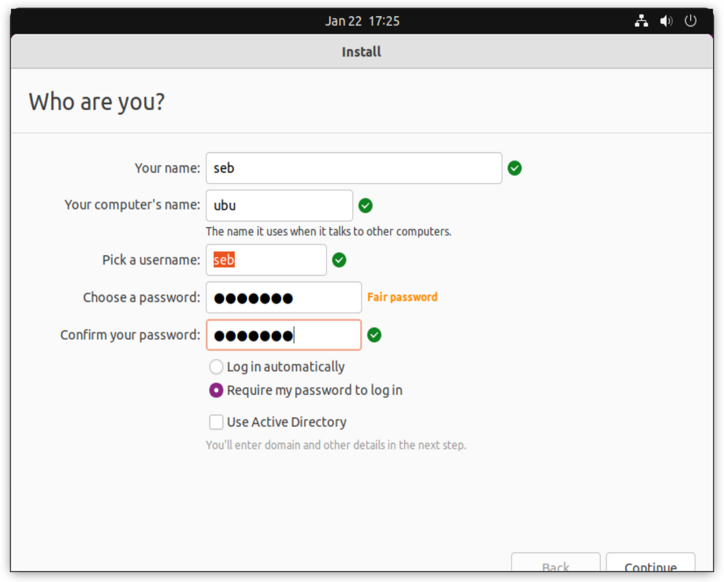Image resolution: width=724 pixels, height=582 pixels.
Task: Focus the Your name text field
Action: pyautogui.click(x=354, y=168)
